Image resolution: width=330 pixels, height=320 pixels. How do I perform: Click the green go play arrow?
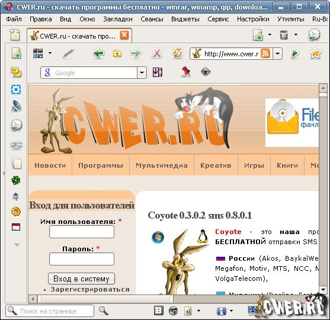(x=295, y=53)
